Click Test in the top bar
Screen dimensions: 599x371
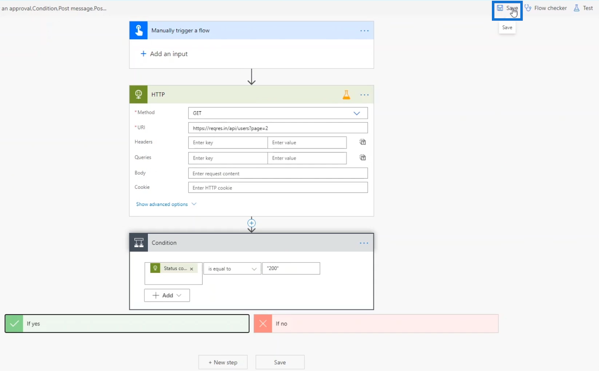[583, 8]
